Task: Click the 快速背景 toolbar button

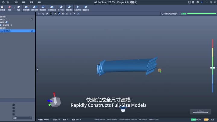Action: coord(26,8)
